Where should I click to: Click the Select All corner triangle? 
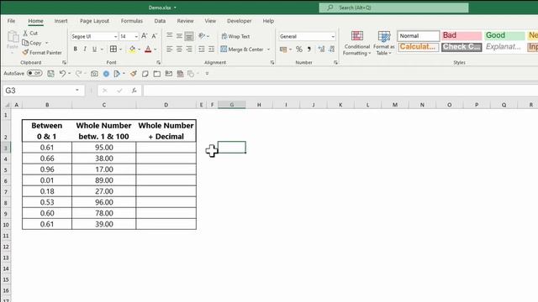7,105
